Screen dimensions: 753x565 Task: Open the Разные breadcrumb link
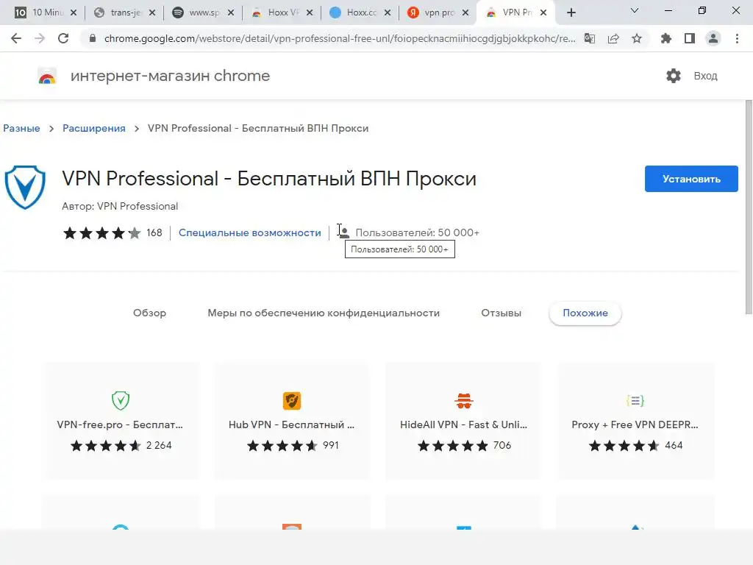(x=21, y=128)
